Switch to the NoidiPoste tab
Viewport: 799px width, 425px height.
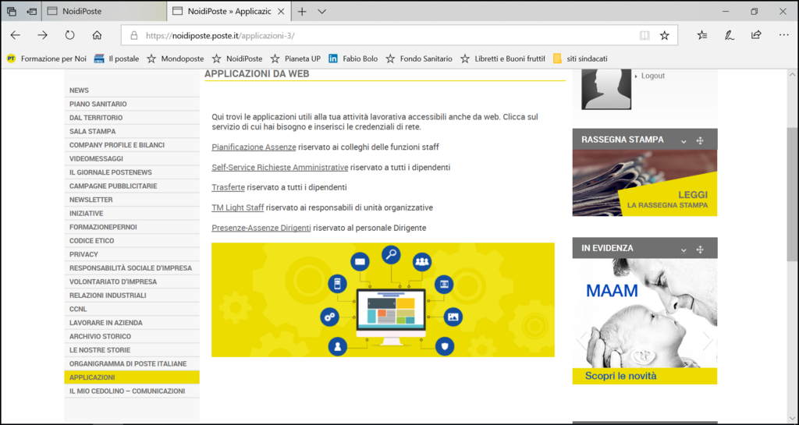coord(104,11)
